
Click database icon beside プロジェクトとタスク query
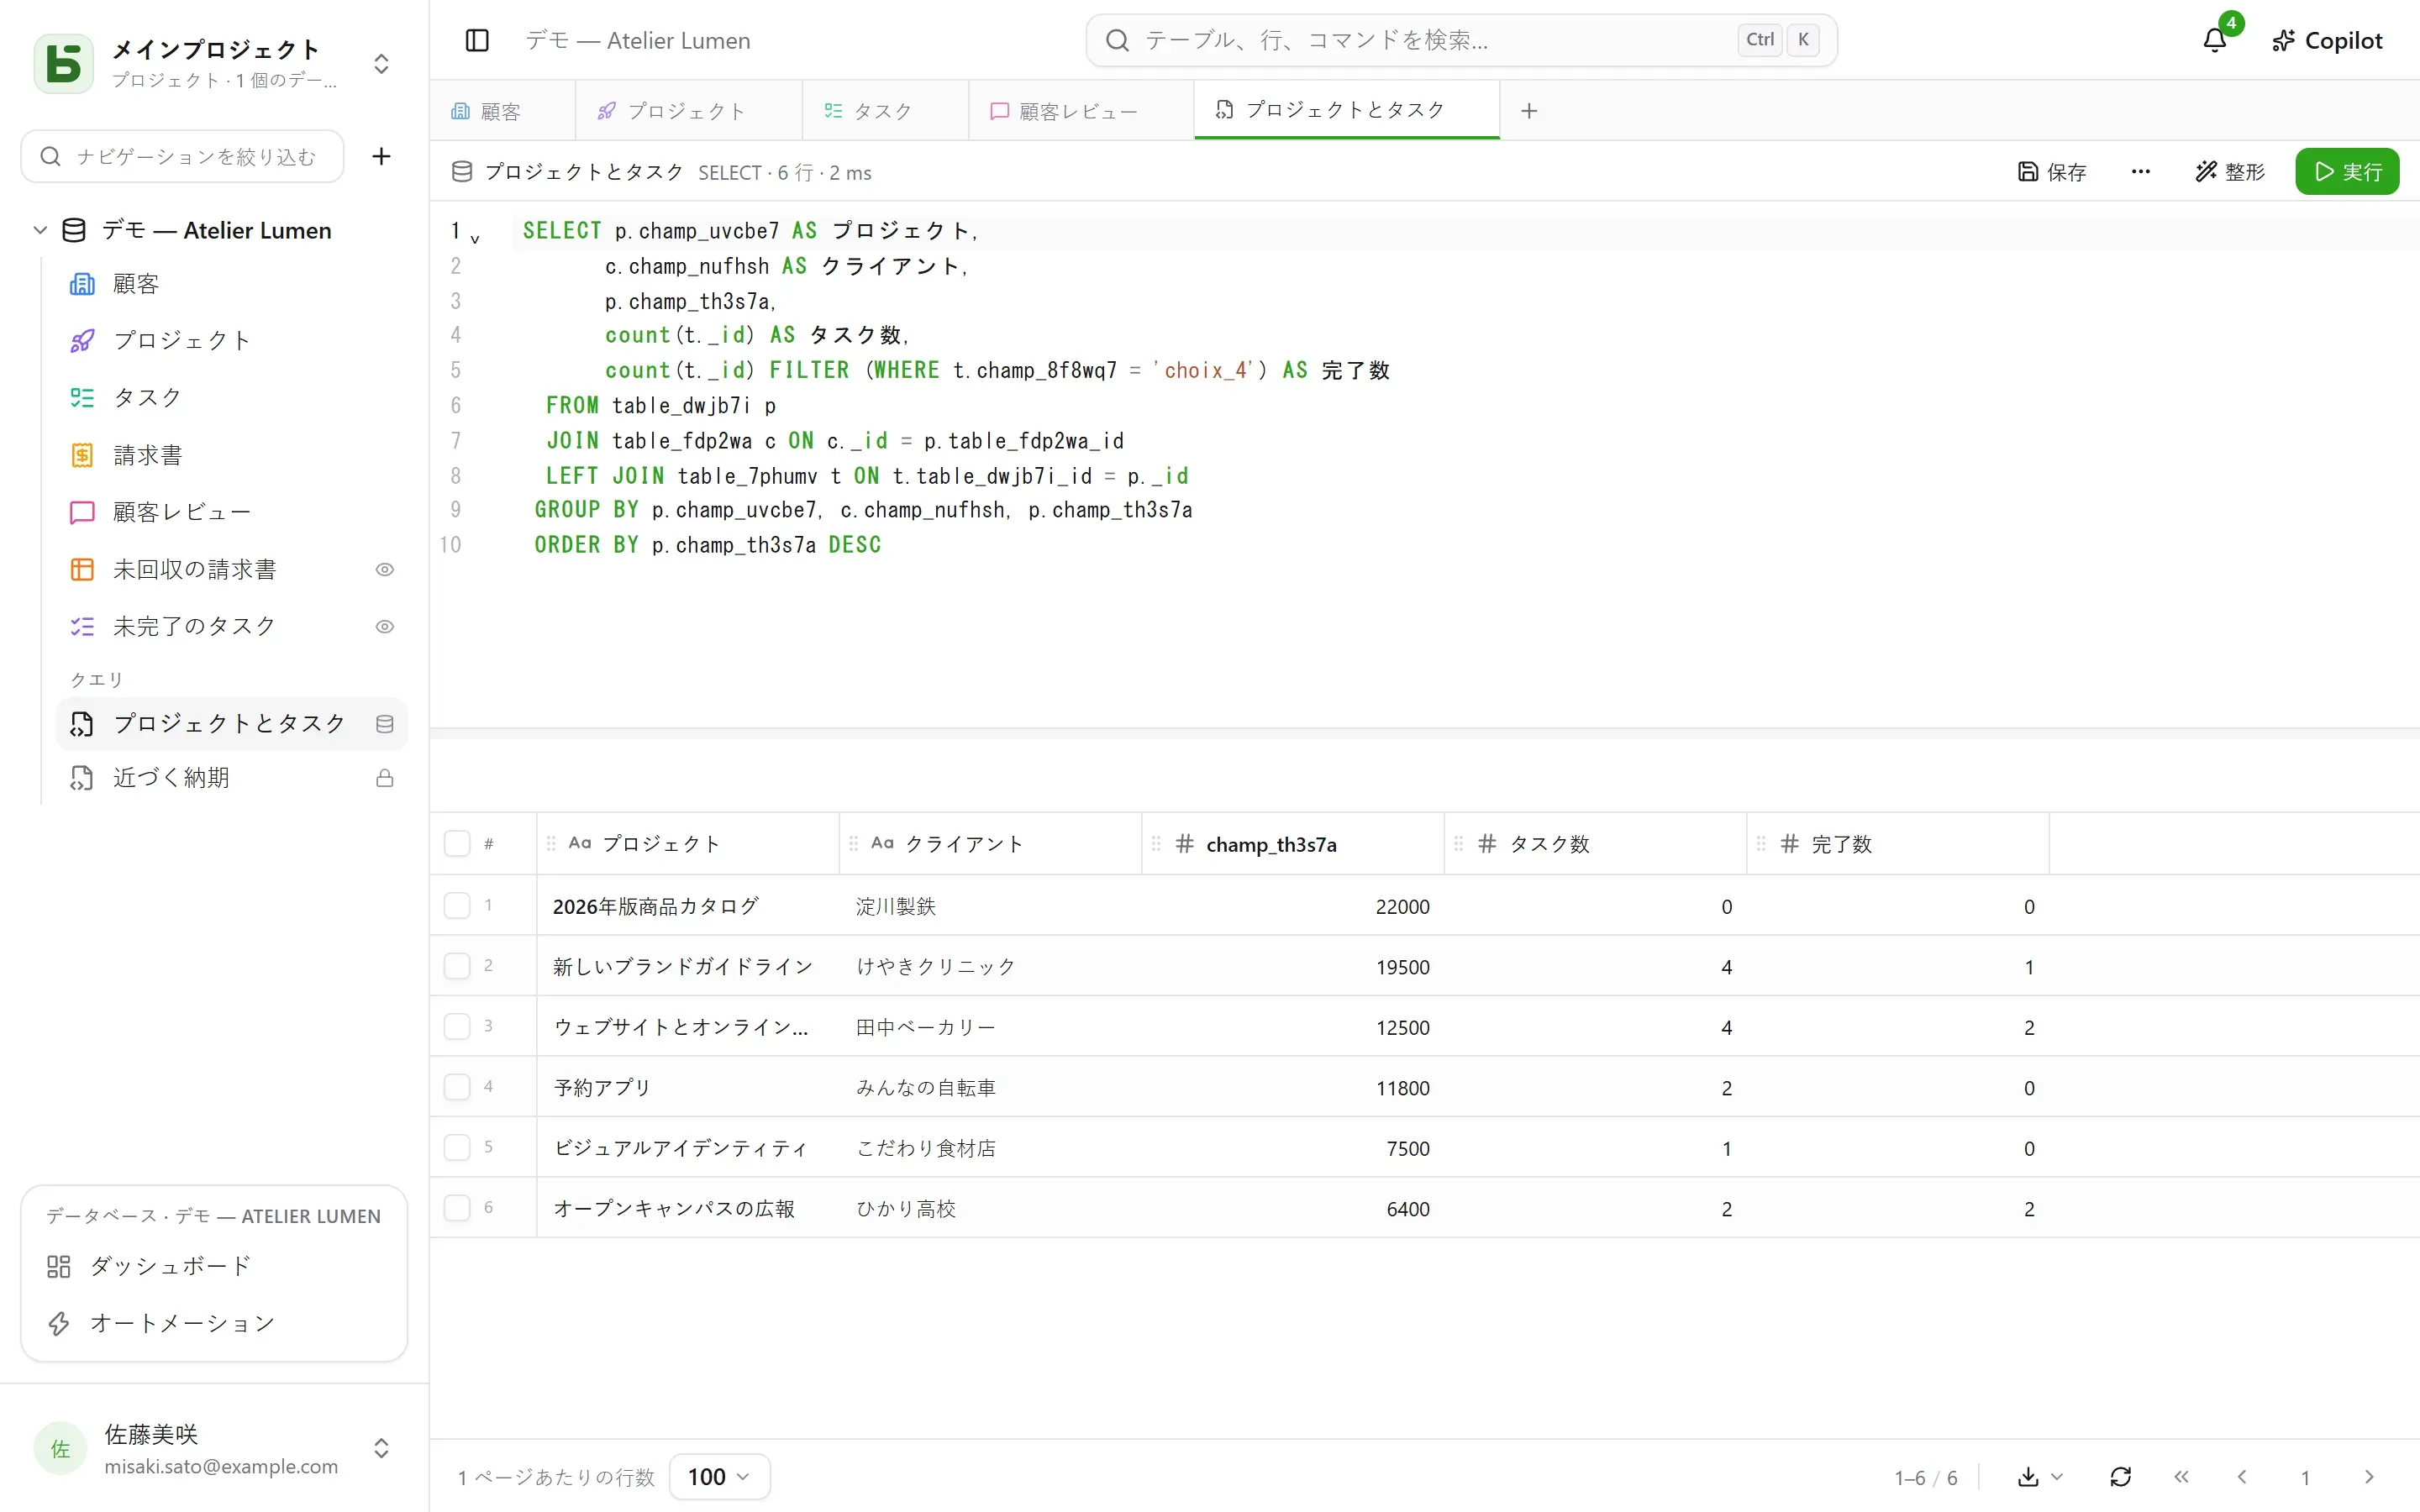(384, 724)
